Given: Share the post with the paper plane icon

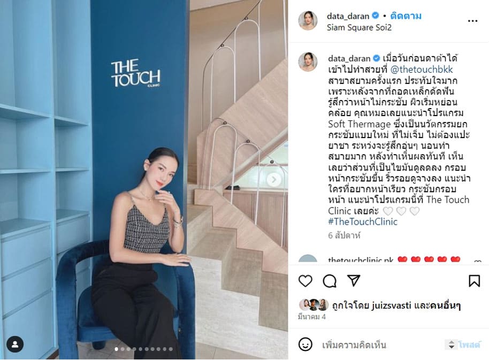Looking at the screenshot, I should click(x=354, y=280).
